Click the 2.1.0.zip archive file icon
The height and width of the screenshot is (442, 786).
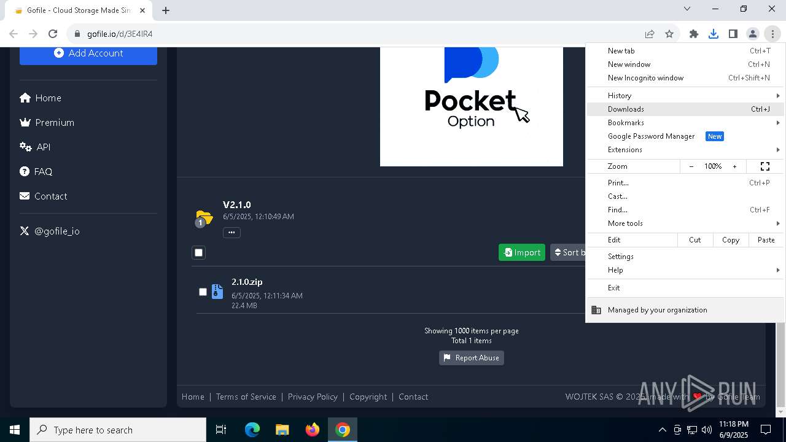click(217, 292)
